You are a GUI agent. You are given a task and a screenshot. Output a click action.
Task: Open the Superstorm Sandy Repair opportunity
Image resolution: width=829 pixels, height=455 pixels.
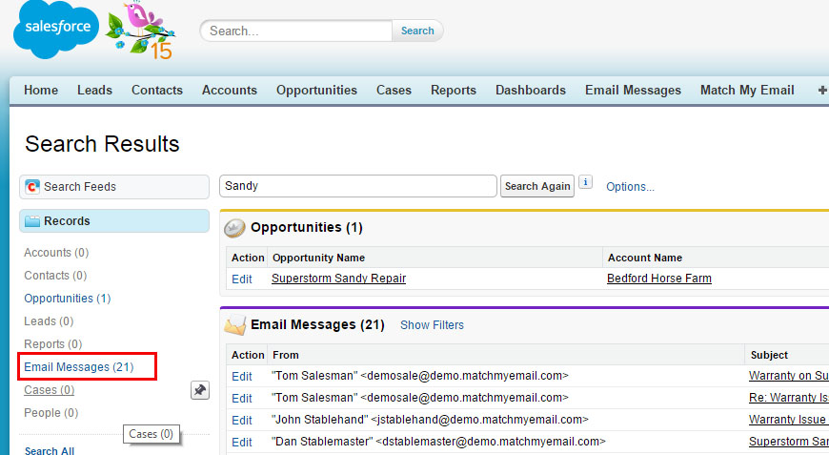point(338,279)
